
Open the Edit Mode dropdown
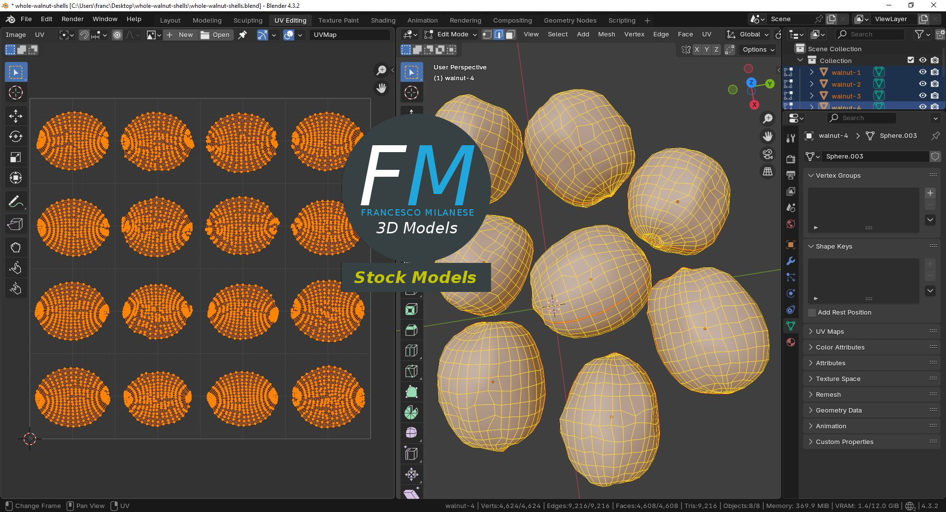coord(451,34)
